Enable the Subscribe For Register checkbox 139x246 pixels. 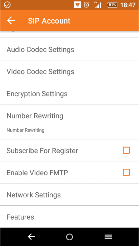click(x=126, y=150)
